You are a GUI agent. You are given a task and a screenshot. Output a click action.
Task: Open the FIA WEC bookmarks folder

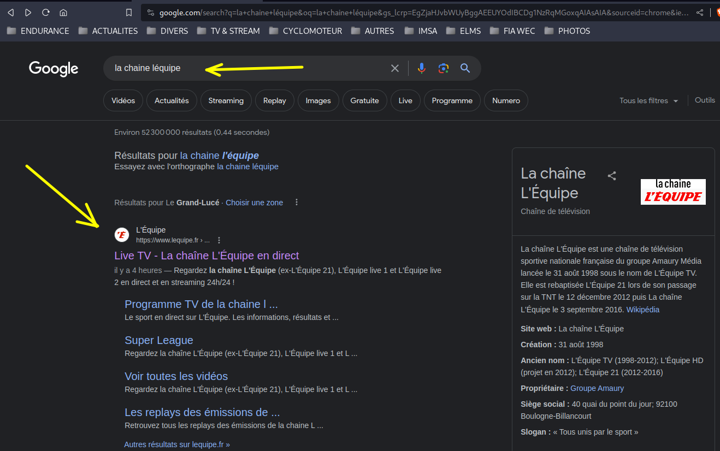512,31
